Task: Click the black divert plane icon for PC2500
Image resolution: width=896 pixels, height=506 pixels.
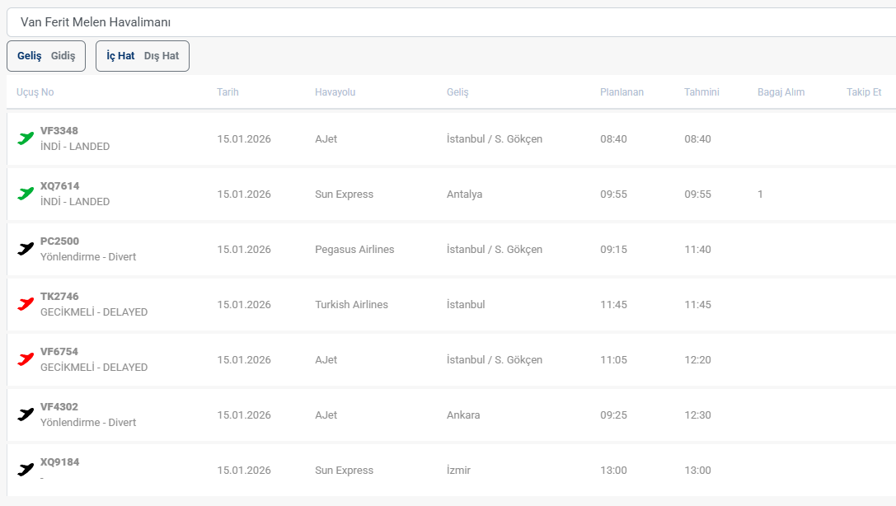Action: pyautogui.click(x=26, y=249)
